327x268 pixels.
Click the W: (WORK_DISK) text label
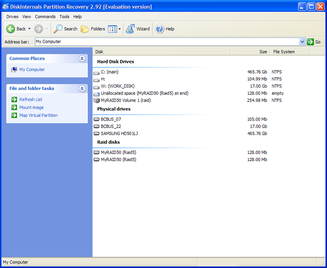coord(118,86)
